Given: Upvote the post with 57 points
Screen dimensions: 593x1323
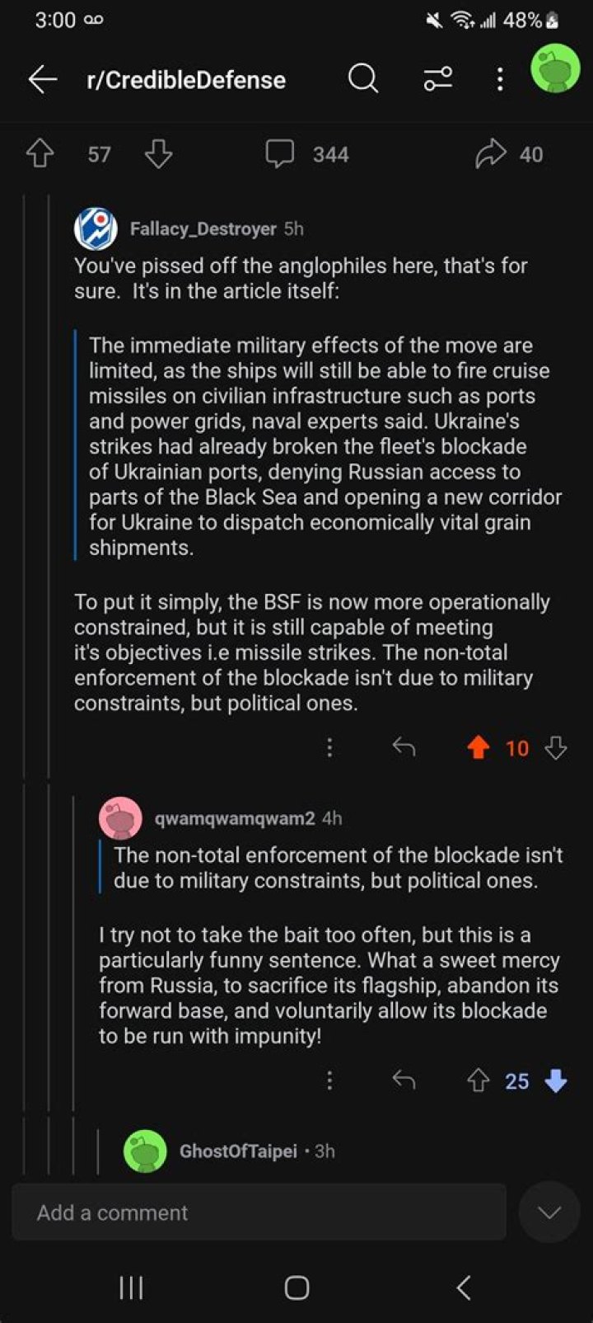Looking at the screenshot, I should pyautogui.click(x=40, y=153).
